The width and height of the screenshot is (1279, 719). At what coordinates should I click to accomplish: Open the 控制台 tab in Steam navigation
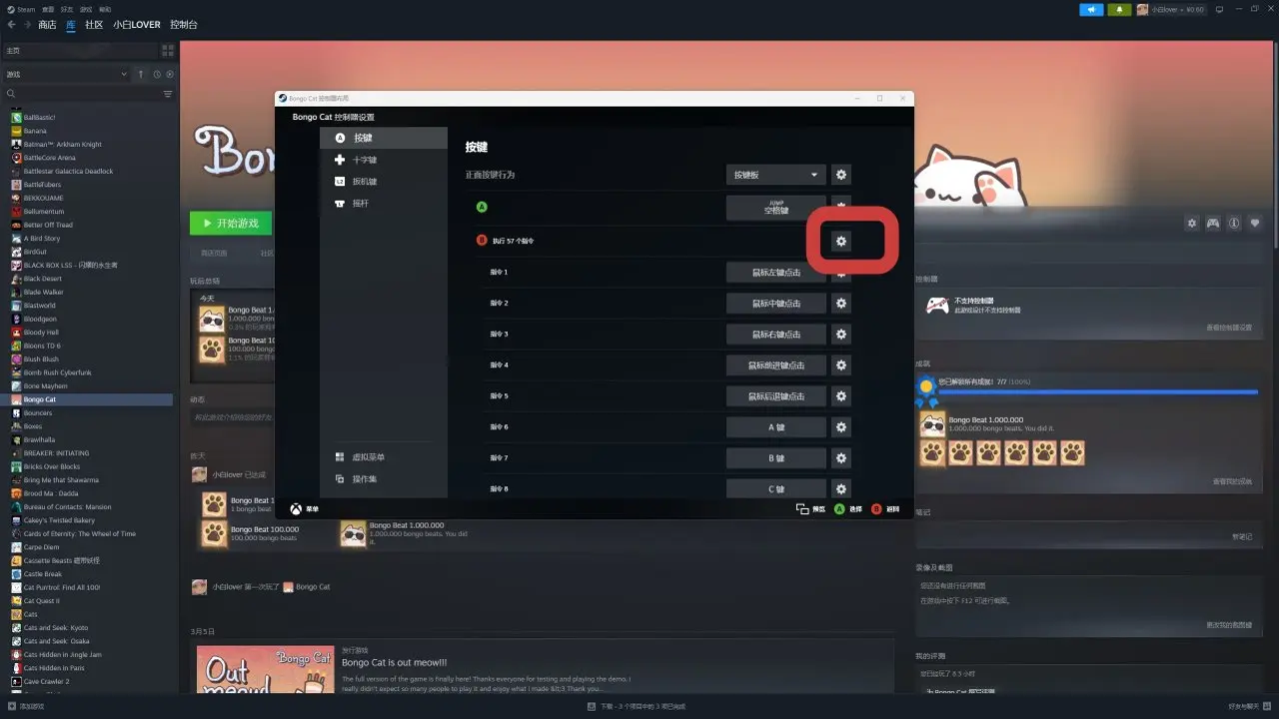(x=184, y=25)
